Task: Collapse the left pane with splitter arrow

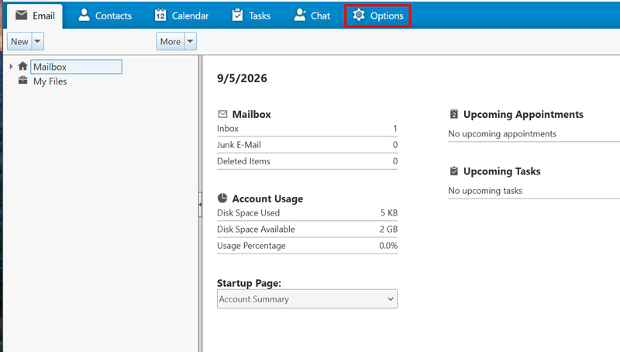Action: [200, 205]
